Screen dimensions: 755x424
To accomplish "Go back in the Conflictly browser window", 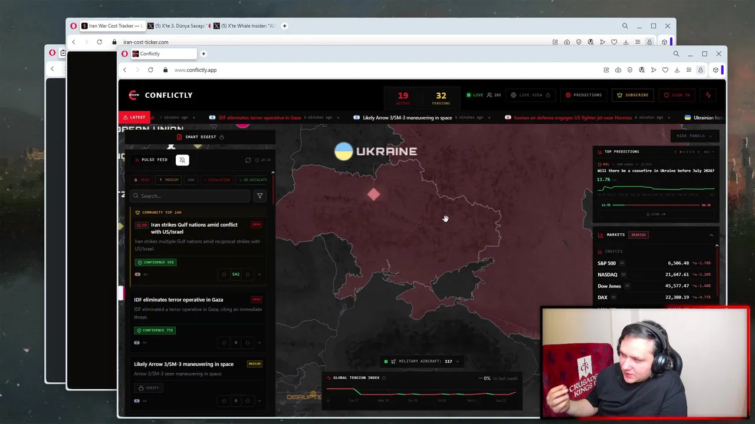I will (x=124, y=70).
